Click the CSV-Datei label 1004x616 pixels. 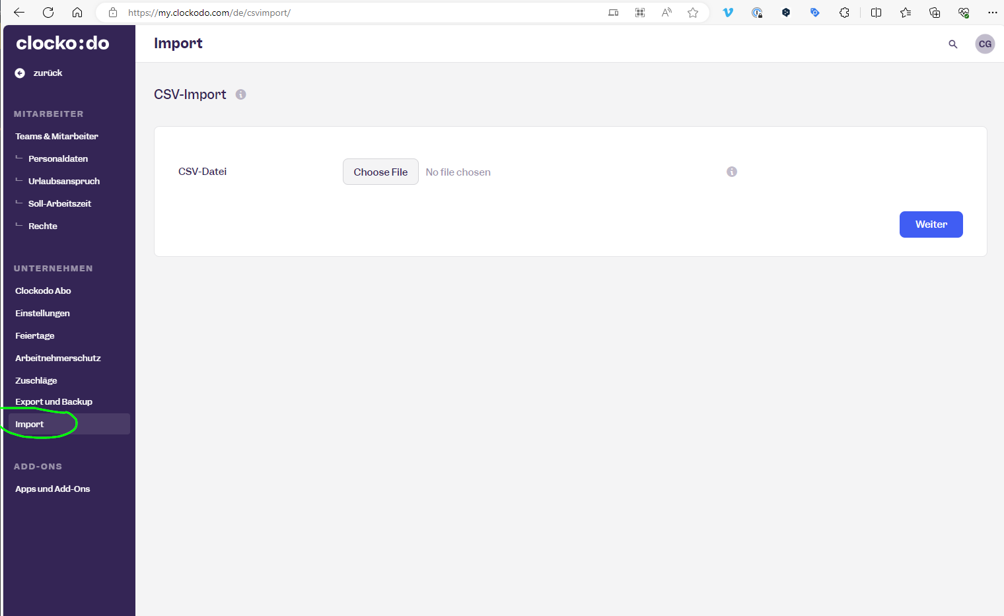click(202, 172)
